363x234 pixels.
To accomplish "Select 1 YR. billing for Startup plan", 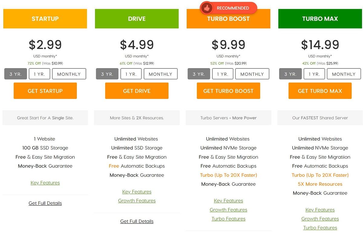I will point(39,74).
